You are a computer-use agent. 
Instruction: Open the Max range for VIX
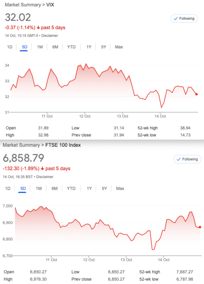tap(119, 47)
